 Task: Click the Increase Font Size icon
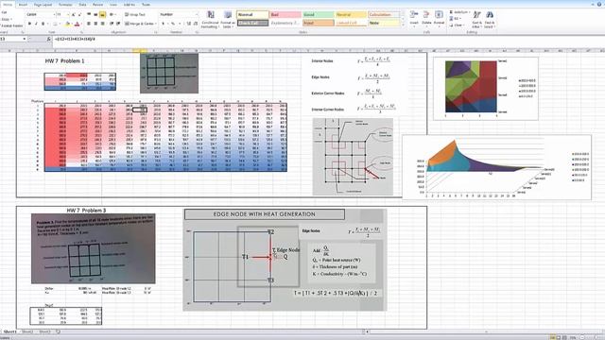point(74,14)
